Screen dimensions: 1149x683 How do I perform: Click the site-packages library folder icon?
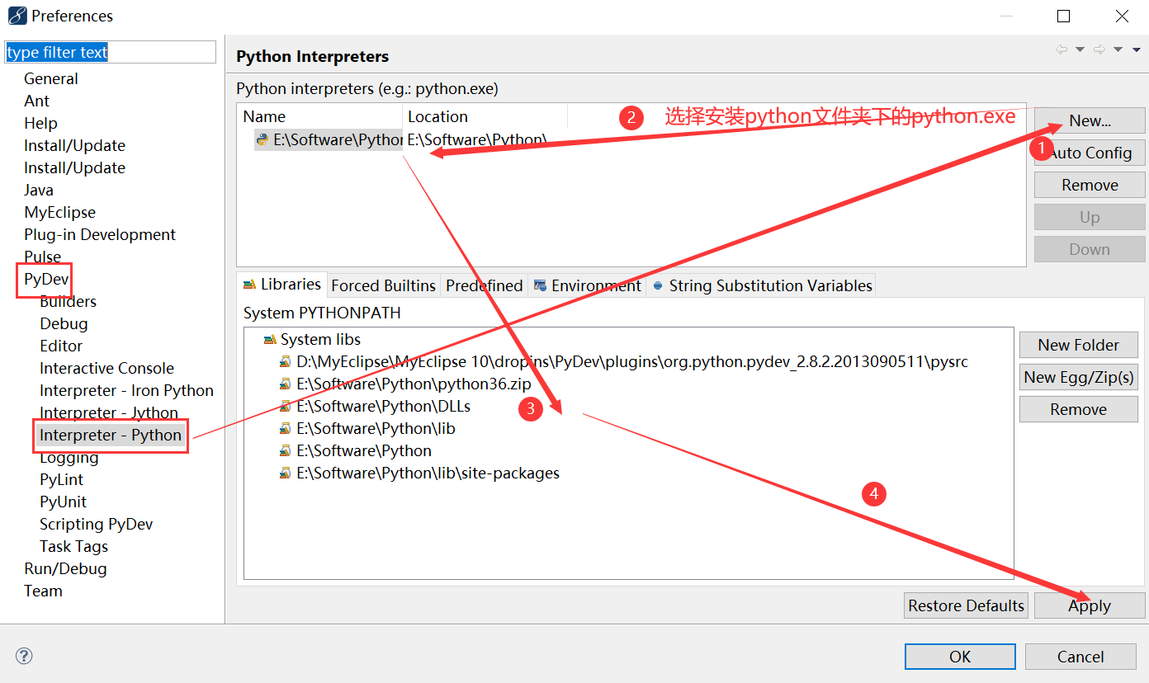tap(285, 473)
